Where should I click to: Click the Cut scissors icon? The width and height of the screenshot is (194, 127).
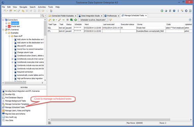tap(31, 11)
